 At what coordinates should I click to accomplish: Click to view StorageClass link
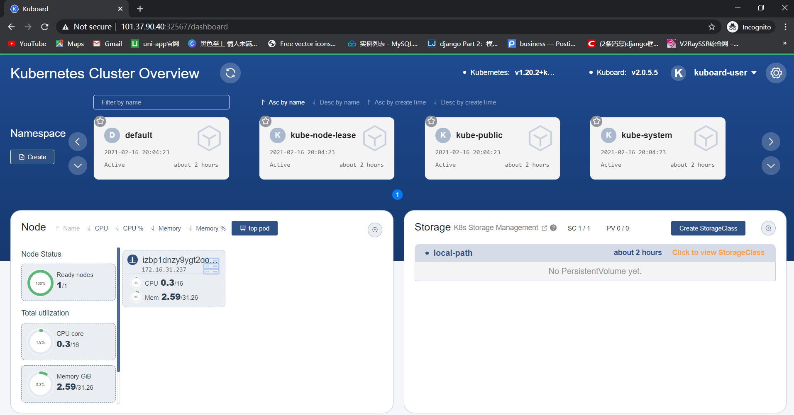pos(718,252)
